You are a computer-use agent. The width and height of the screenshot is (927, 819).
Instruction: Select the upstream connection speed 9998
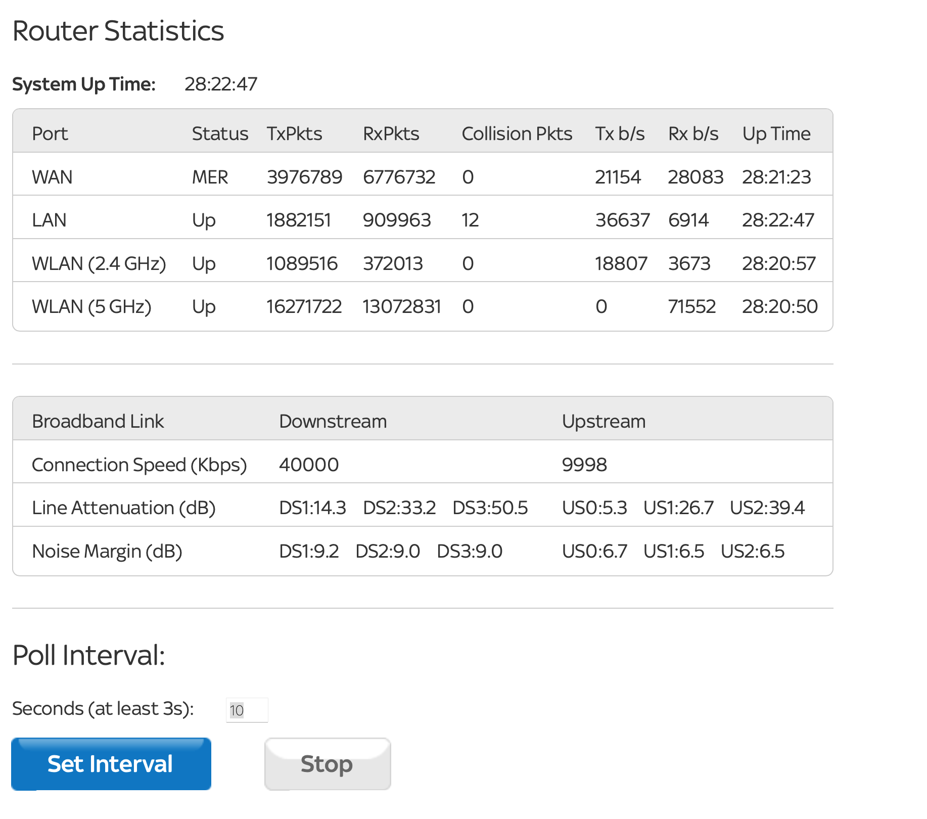pos(584,464)
